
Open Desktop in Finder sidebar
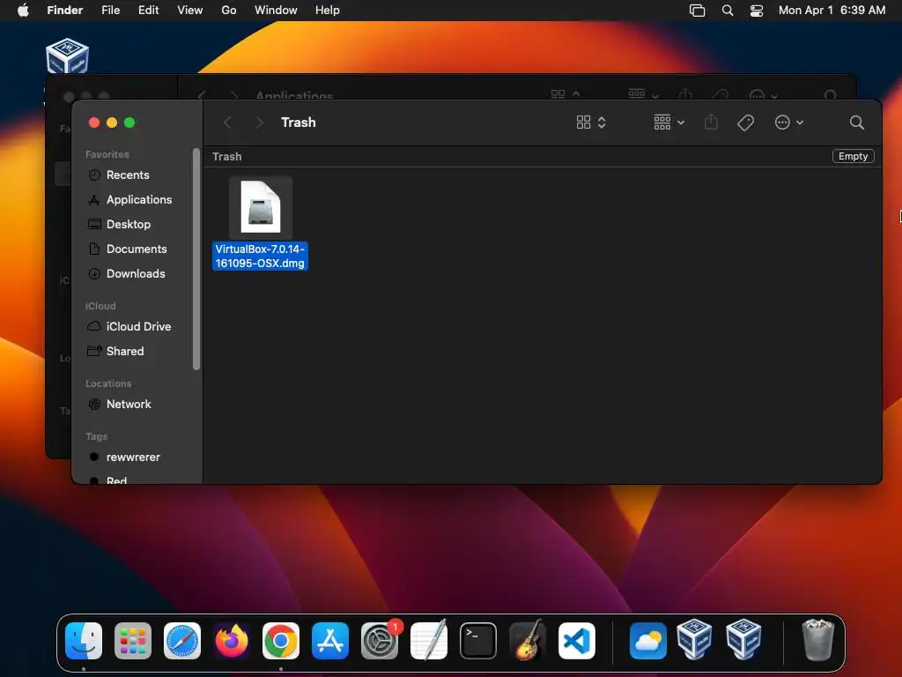click(x=129, y=225)
